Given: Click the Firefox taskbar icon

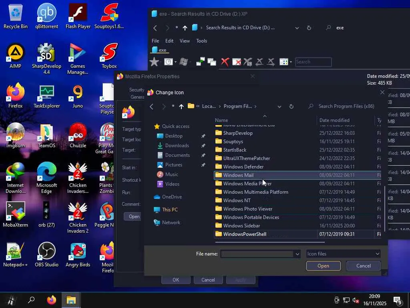Looking at the screenshot, I should [x=52, y=300].
